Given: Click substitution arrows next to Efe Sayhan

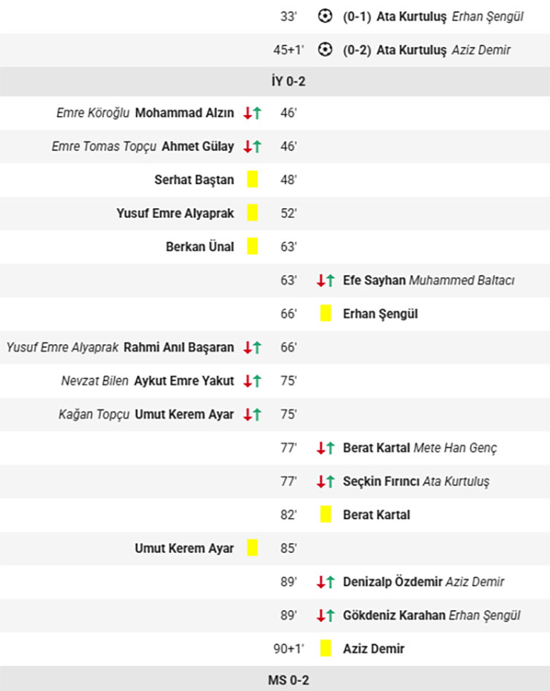Looking at the screenshot, I should 326,280.
